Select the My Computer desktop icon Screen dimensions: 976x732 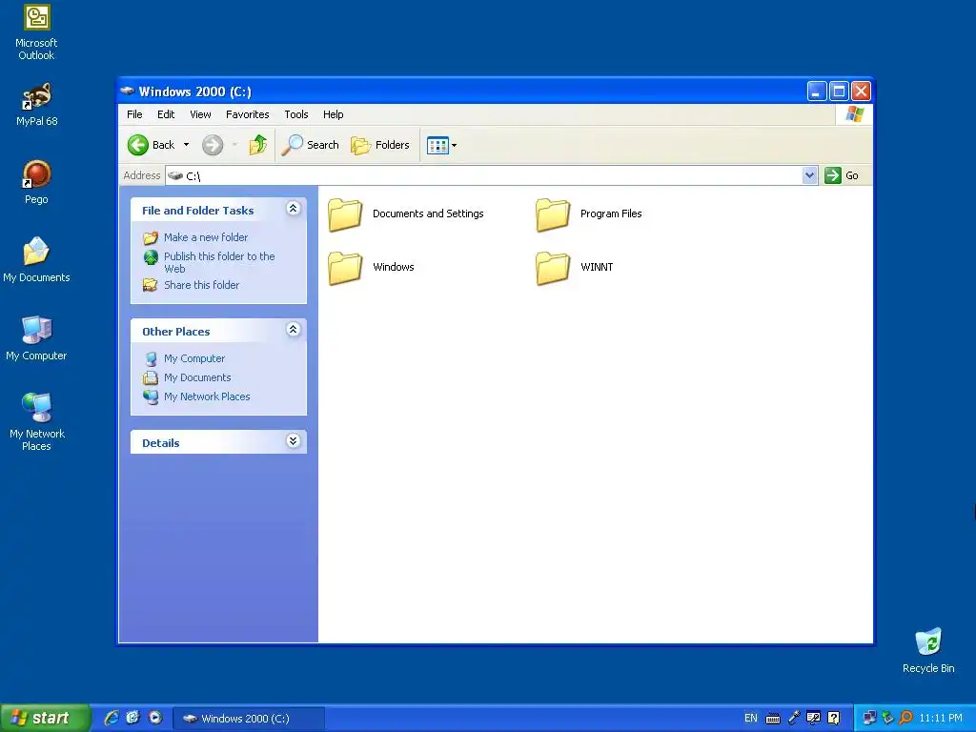[x=36, y=338]
